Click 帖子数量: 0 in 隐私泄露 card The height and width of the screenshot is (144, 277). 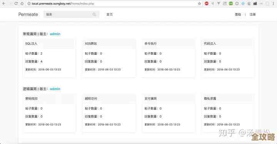(x=212, y=108)
